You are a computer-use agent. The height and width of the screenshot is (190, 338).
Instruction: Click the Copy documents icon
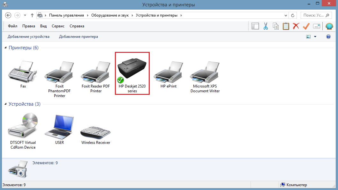(275, 26)
